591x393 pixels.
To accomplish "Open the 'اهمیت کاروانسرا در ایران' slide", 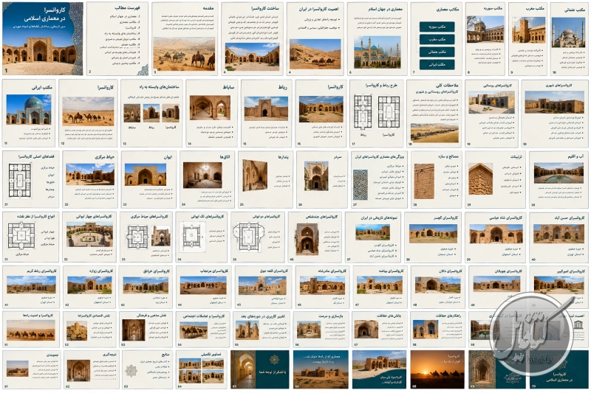I will coord(315,39).
